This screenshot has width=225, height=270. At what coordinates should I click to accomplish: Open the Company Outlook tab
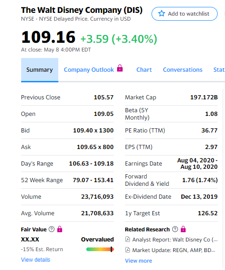tap(89, 70)
